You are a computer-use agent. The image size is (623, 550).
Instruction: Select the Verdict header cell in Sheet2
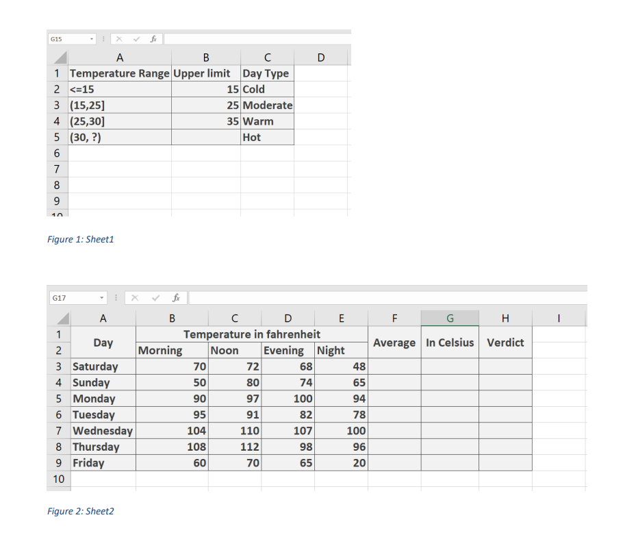[x=505, y=342]
